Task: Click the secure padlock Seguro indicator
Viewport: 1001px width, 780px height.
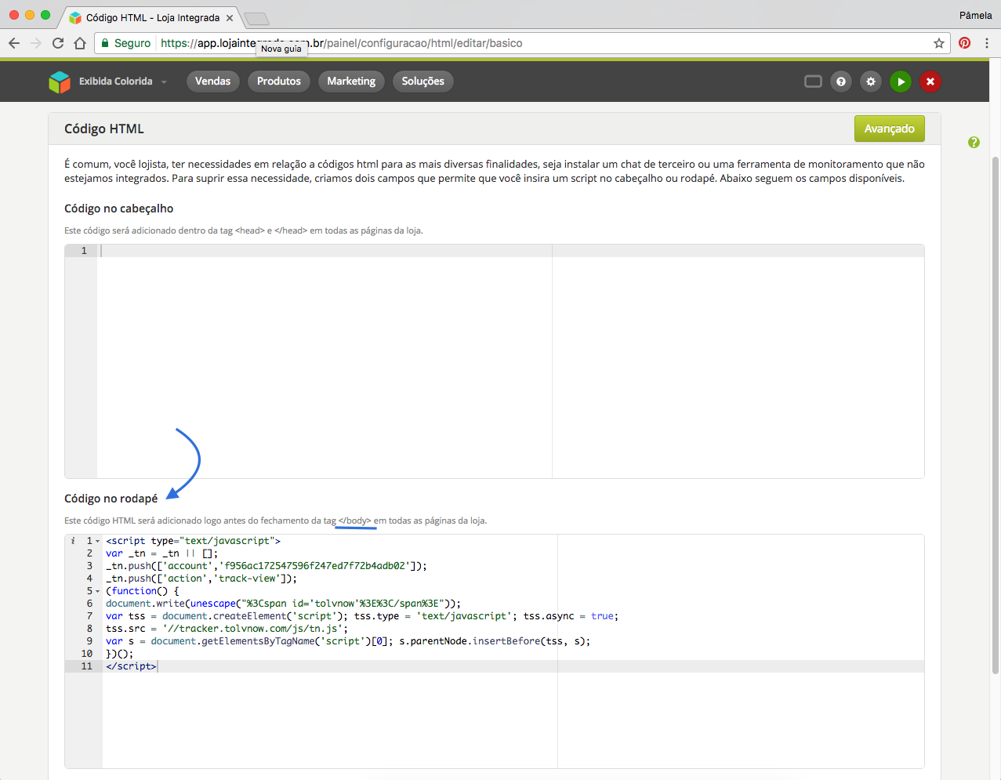Action: point(125,43)
